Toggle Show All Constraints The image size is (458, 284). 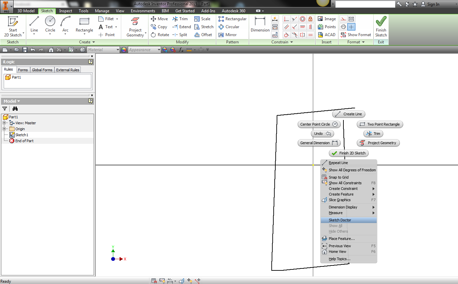tap(345, 183)
